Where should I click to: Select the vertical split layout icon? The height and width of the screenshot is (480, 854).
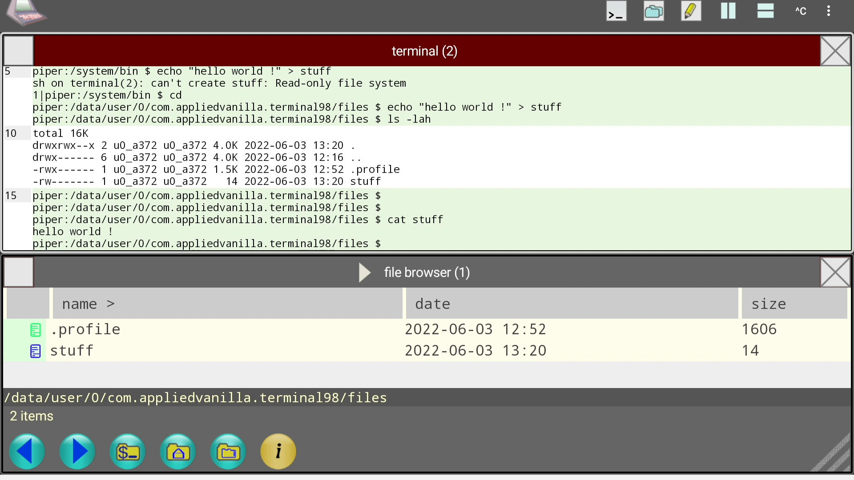pyautogui.click(x=728, y=11)
